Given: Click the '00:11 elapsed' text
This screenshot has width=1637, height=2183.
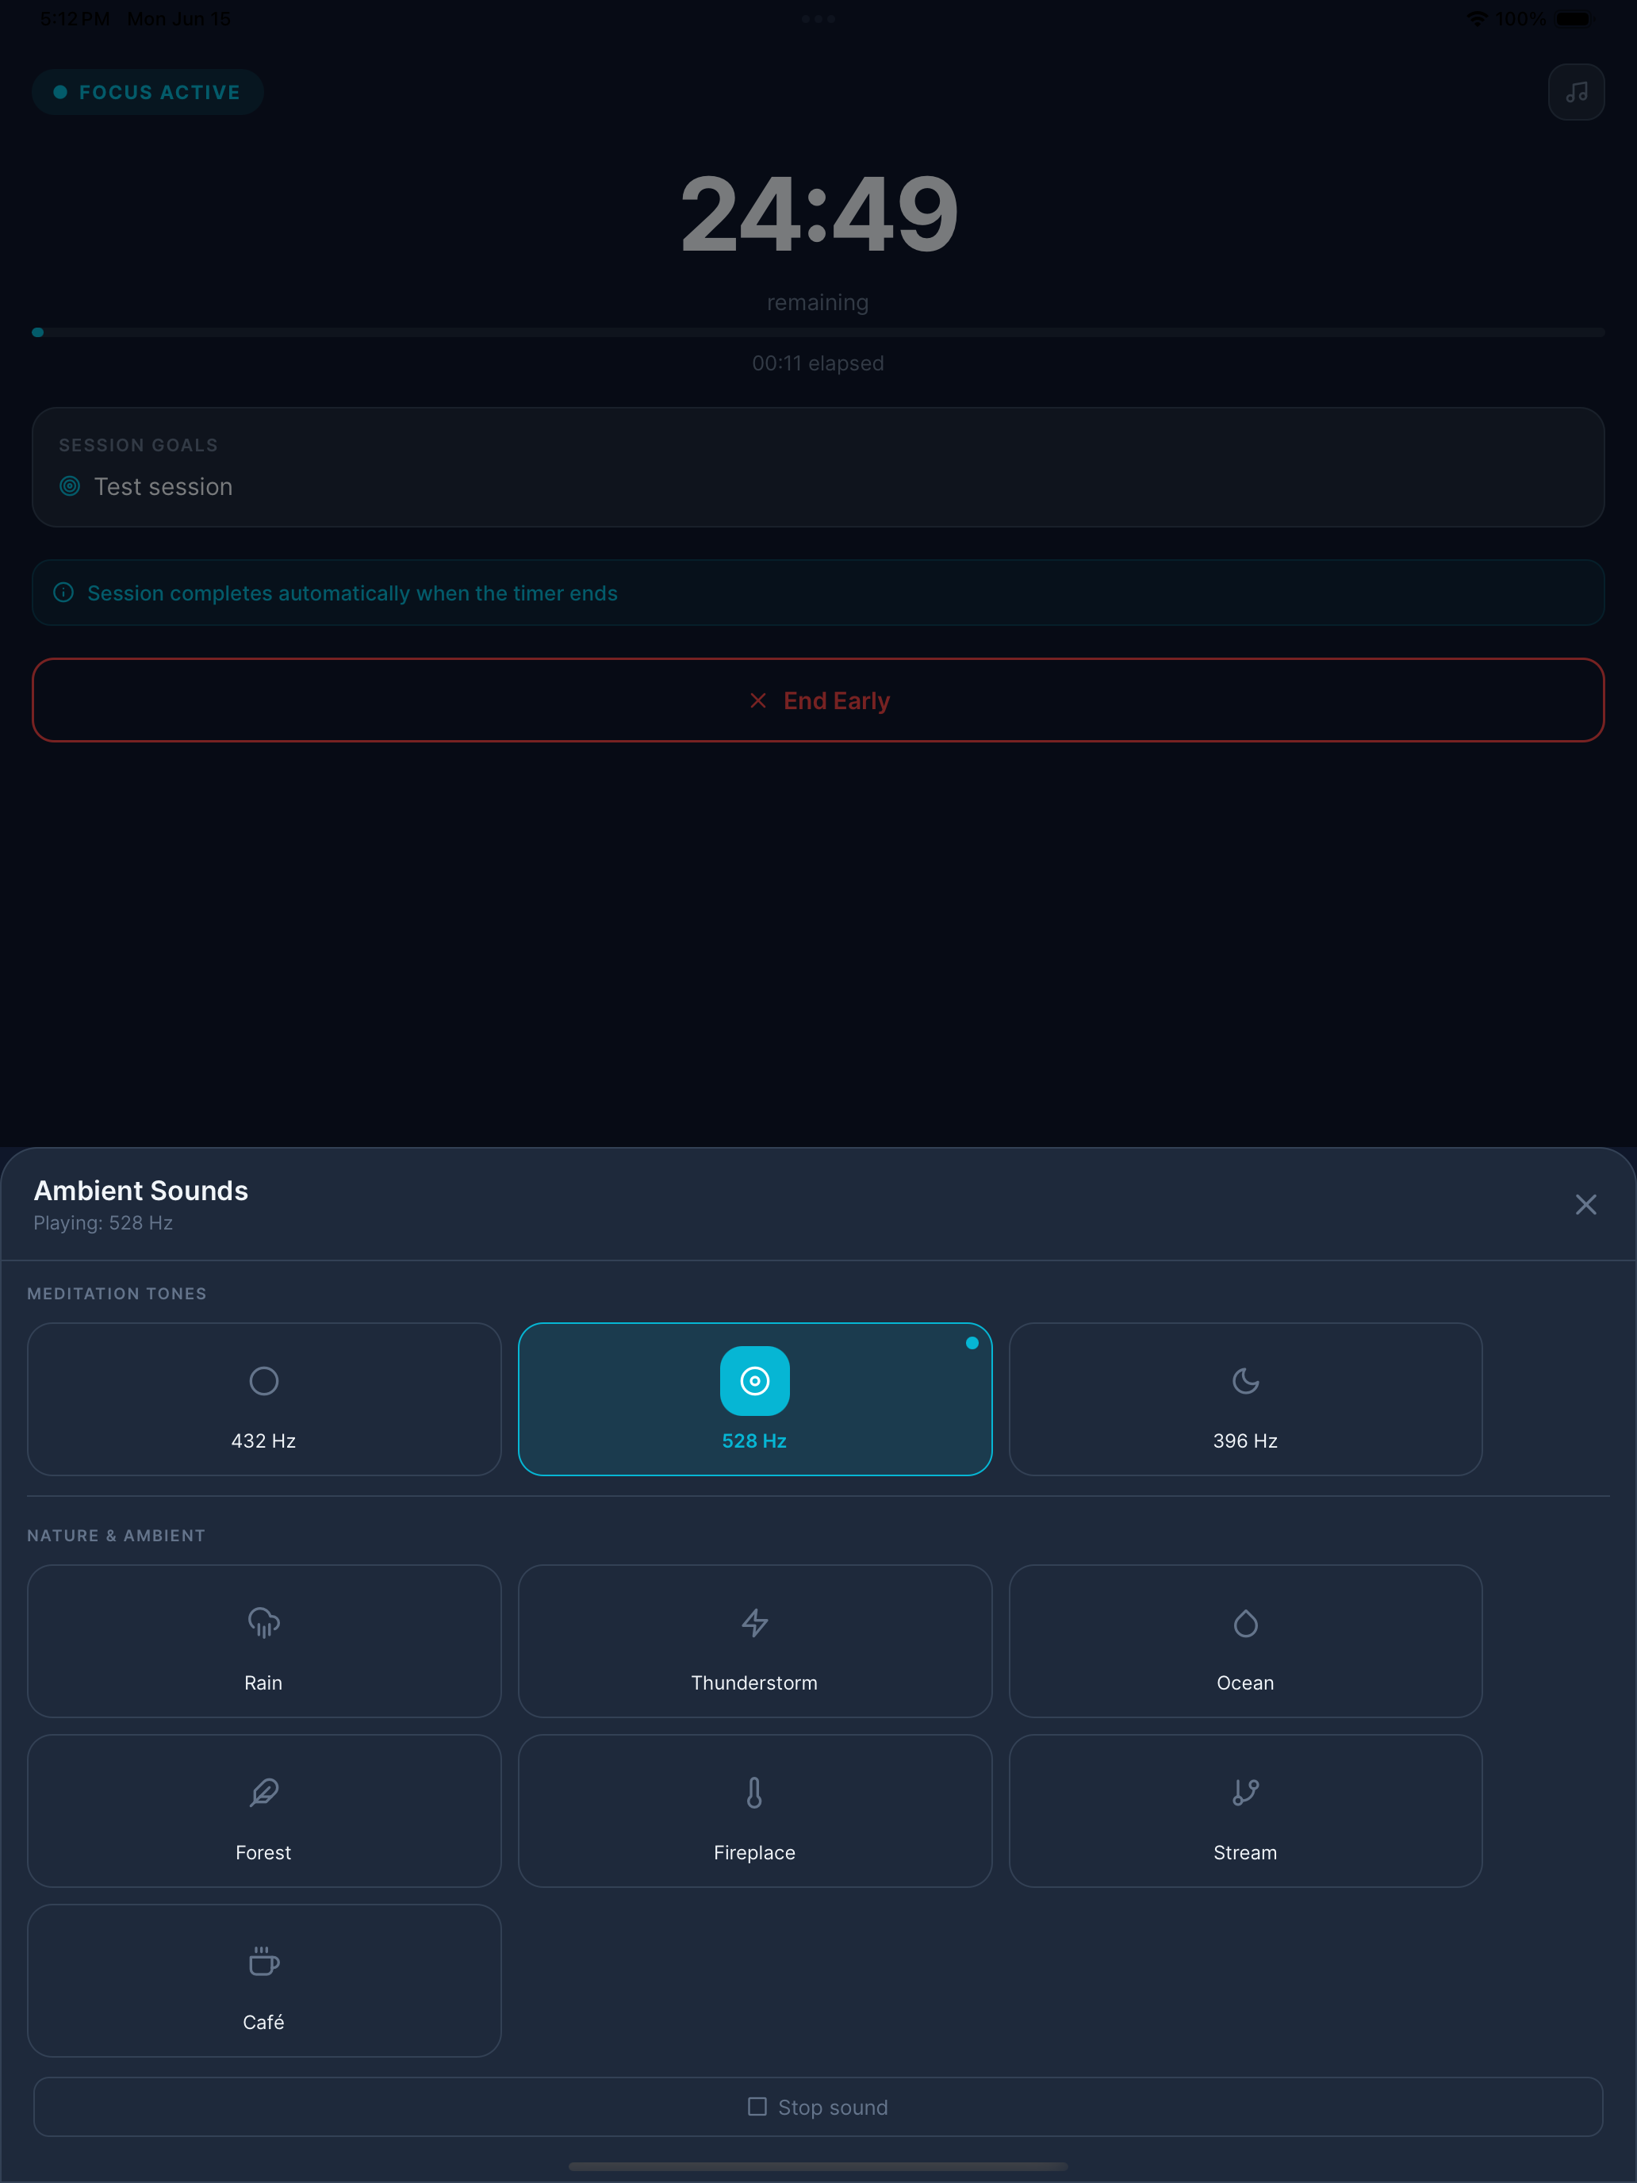Looking at the screenshot, I should [x=818, y=363].
